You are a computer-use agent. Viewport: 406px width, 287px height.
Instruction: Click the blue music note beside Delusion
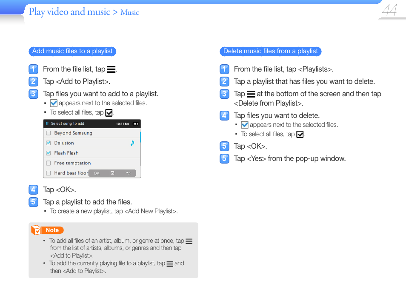(132, 143)
